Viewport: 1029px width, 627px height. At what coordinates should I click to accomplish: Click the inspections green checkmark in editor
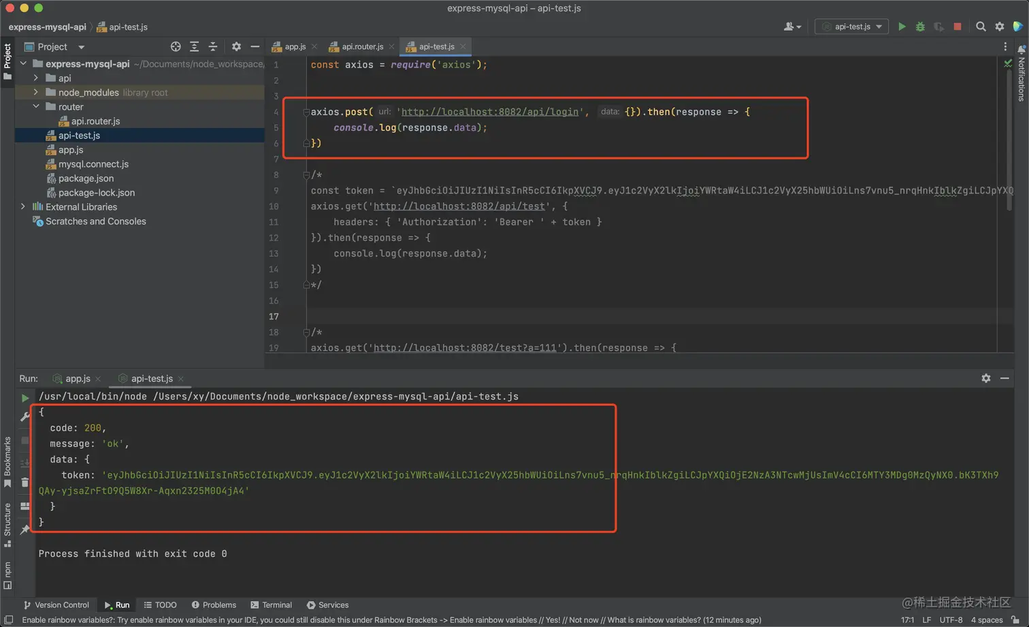1008,63
